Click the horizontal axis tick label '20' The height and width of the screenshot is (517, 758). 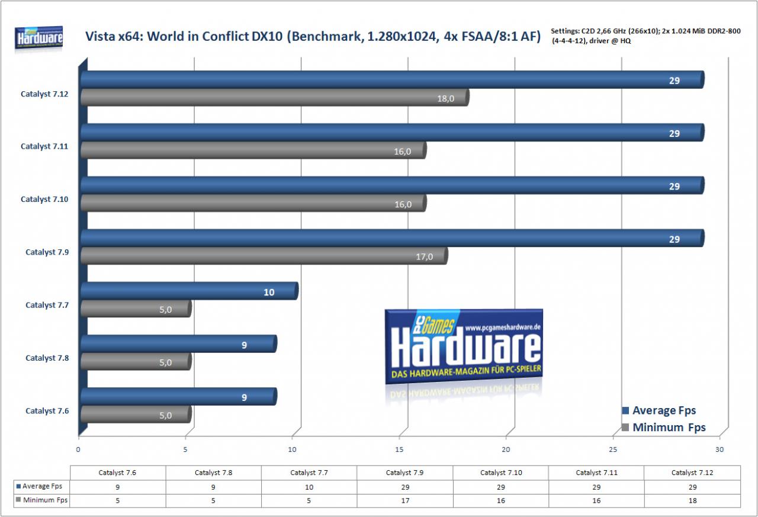[507, 449]
